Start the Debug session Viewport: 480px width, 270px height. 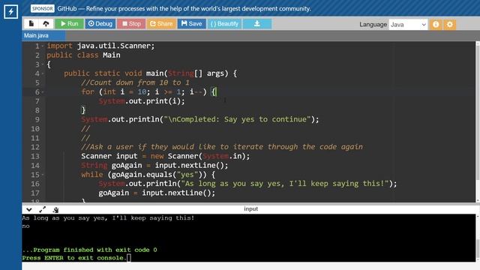tap(100, 23)
